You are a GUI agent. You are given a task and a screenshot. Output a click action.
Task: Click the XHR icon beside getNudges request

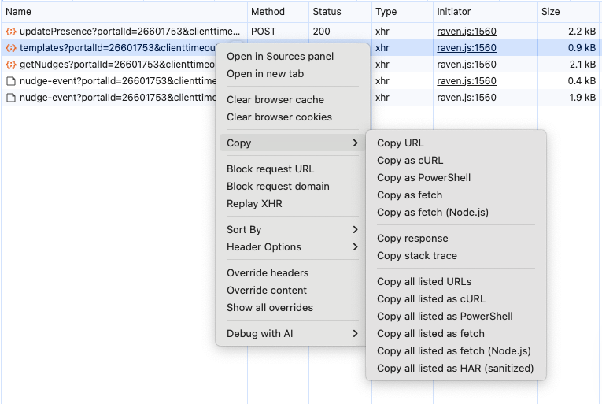coord(11,65)
